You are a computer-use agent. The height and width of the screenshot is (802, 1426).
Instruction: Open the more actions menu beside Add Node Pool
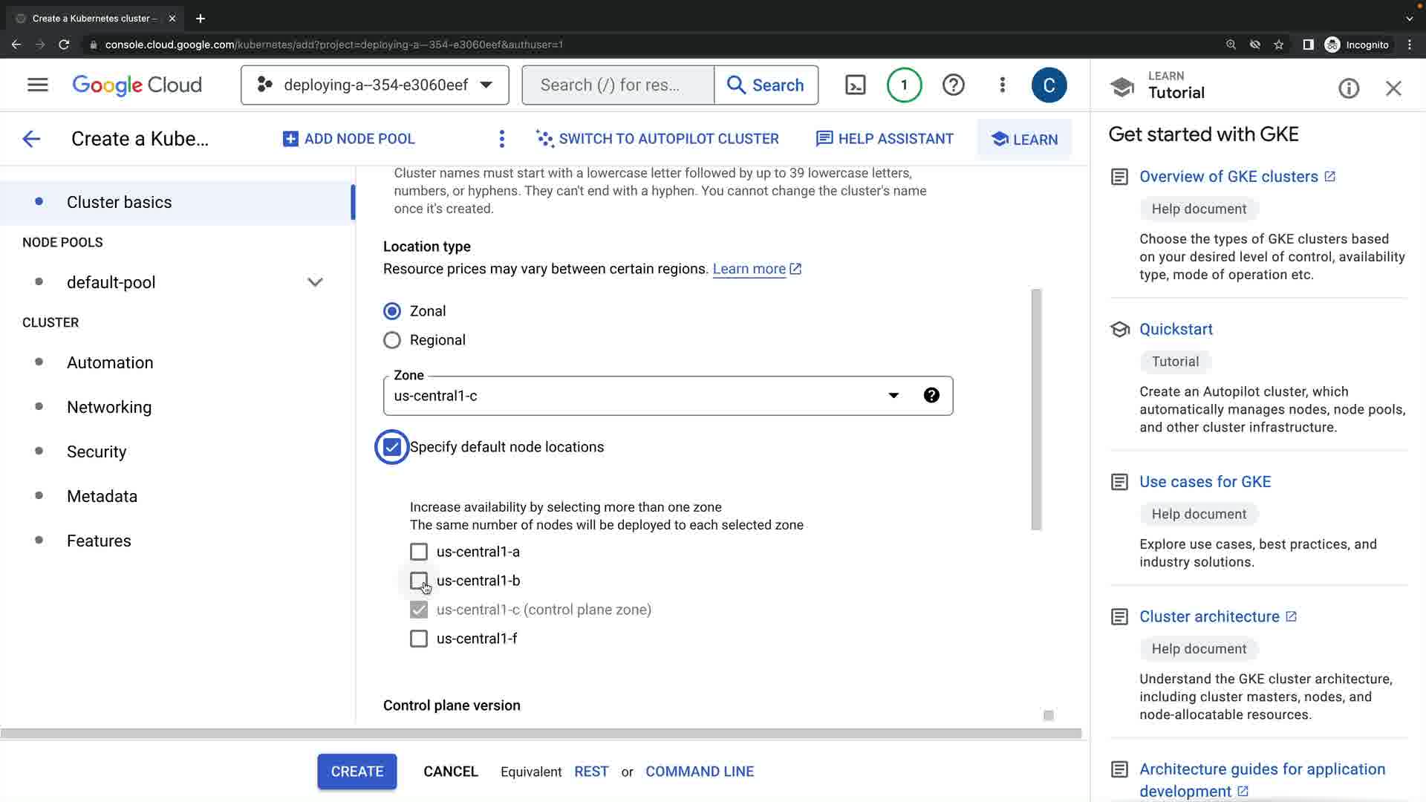pyautogui.click(x=502, y=139)
